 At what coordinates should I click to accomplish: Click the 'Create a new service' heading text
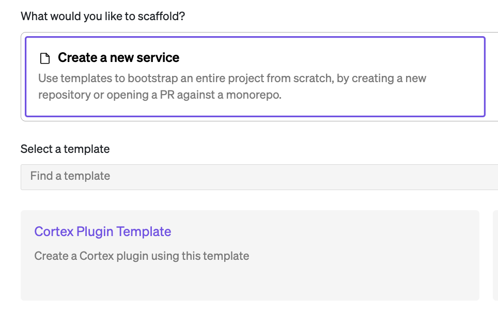[118, 58]
